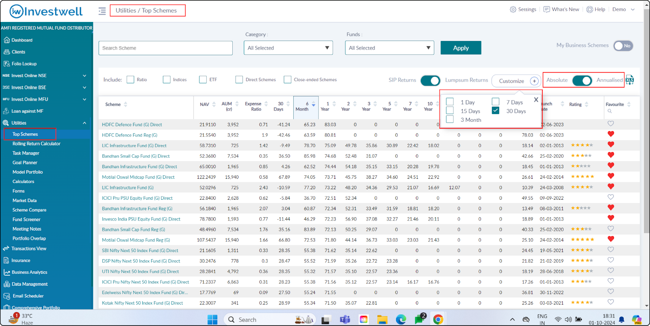650x326 pixels.
Task: Expand Invest Online NSE menu
Action: [84, 76]
